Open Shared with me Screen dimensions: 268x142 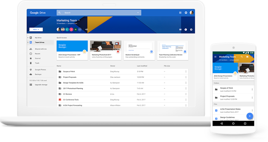point(41,49)
